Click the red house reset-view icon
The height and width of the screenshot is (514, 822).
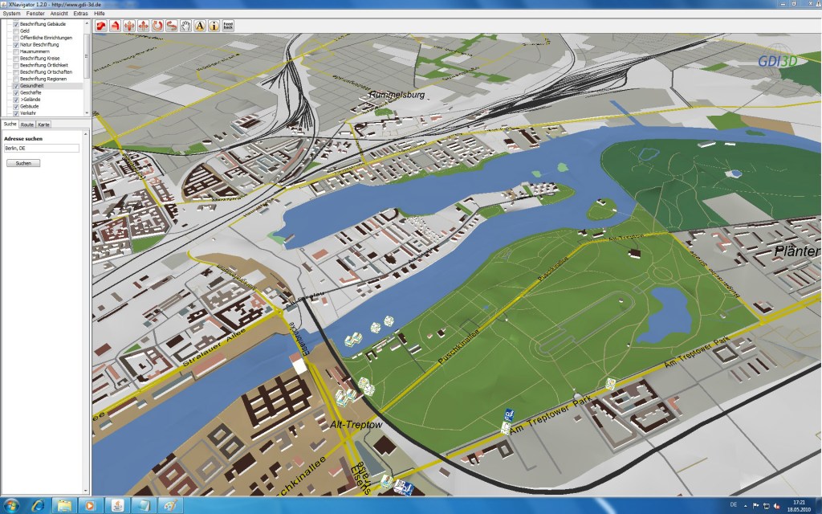(115, 26)
